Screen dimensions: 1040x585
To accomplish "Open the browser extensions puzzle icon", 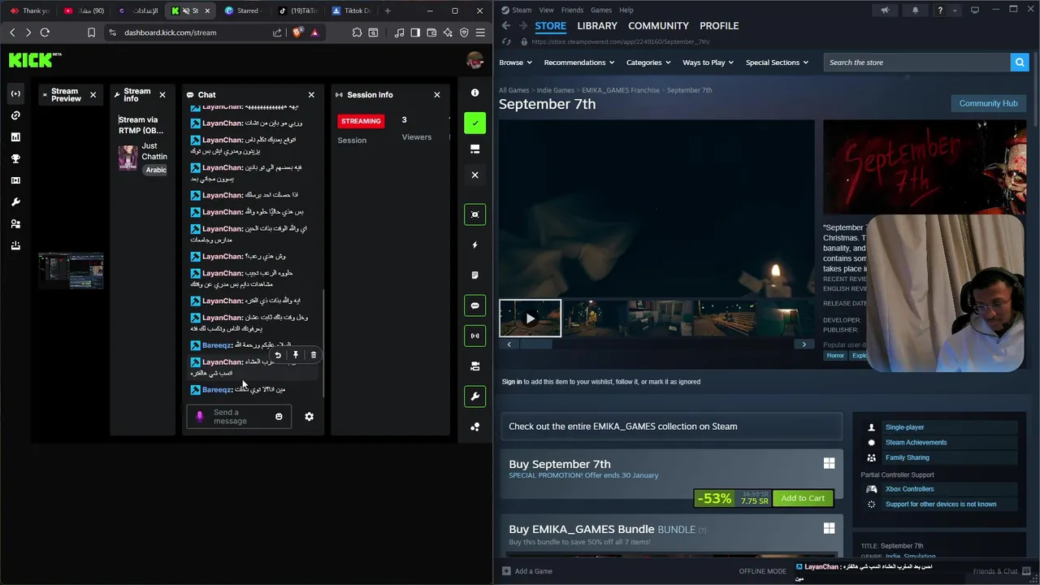I will pyautogui.click(x=357, y=32).
